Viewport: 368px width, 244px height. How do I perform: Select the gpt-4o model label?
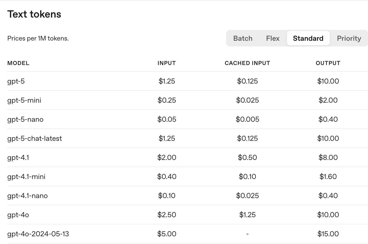point(18,215)
